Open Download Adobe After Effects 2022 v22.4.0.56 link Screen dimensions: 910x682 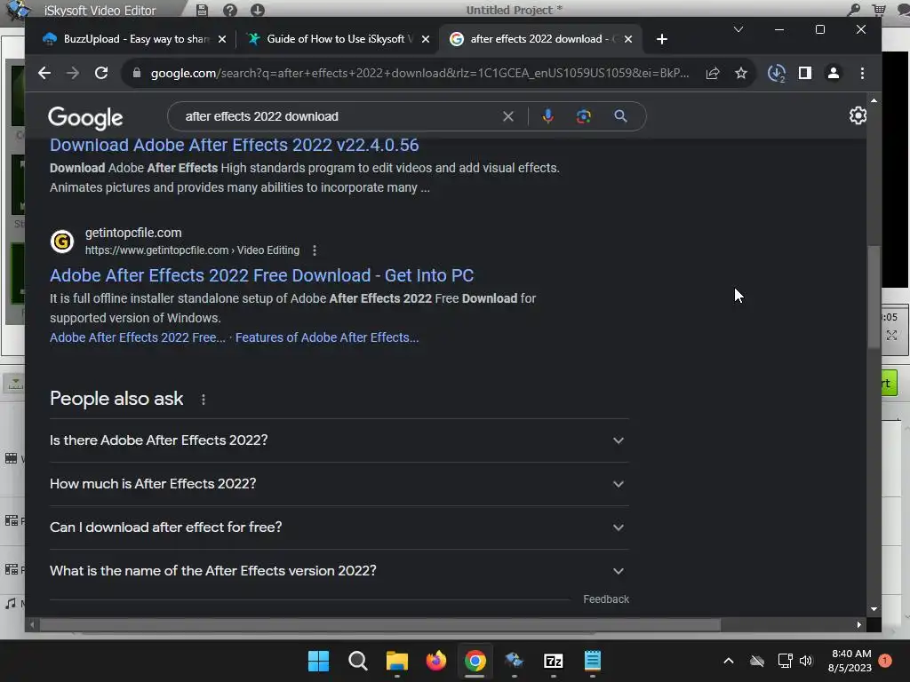click(234, 145)
